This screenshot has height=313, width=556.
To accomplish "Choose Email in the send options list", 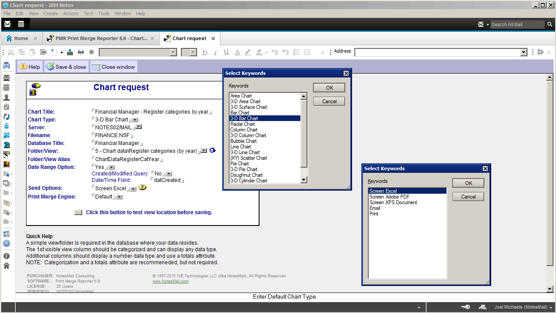I will 375,208.
